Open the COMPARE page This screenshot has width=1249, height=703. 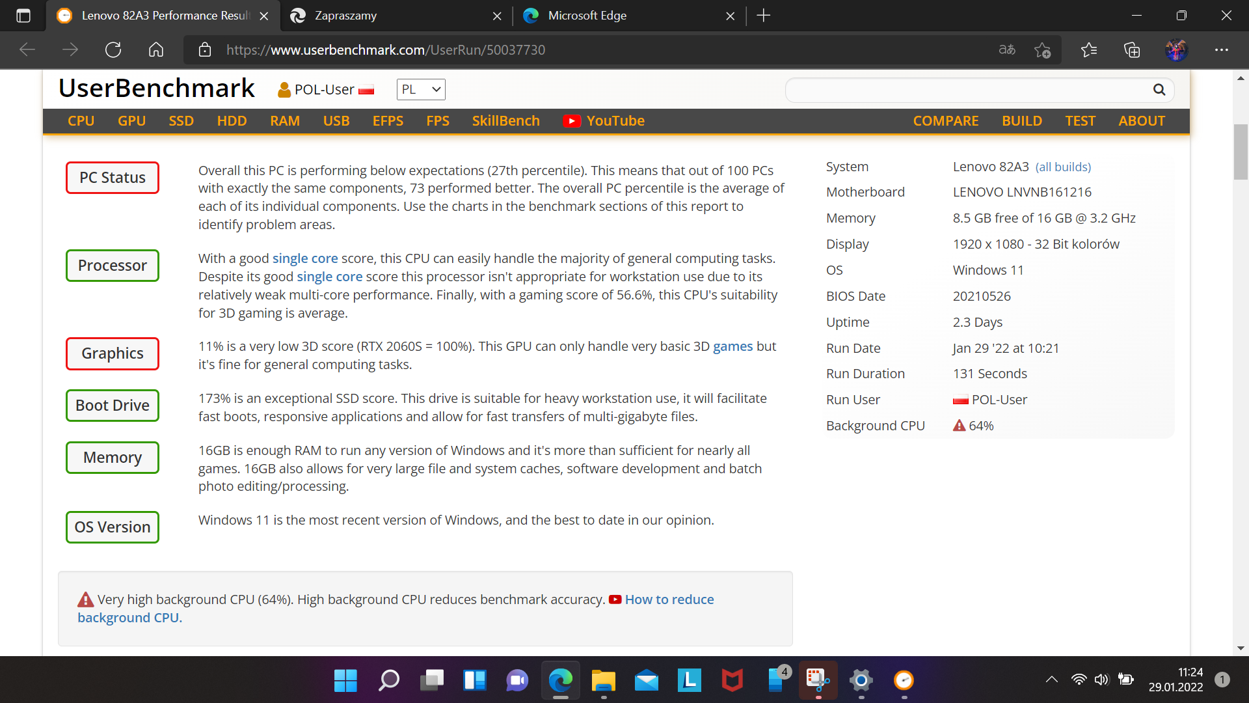point(946,121)
